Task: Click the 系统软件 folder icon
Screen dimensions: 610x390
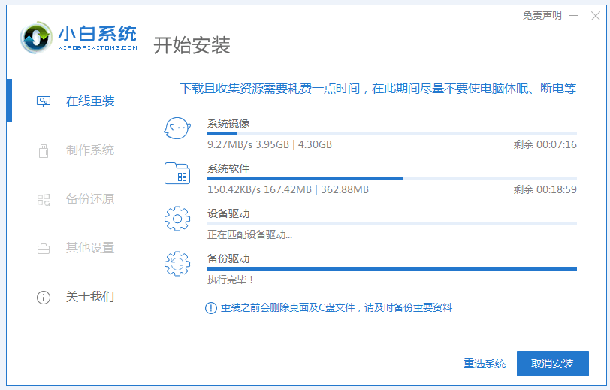Action: coord(177,174)
